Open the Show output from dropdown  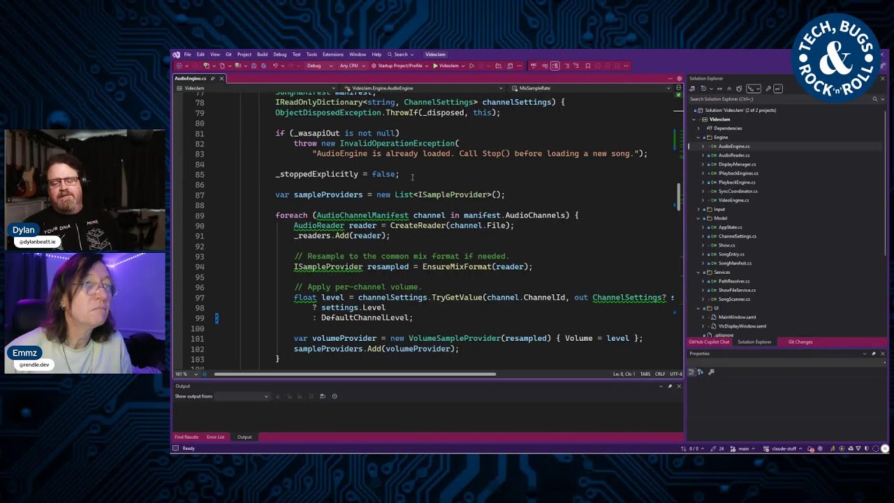point(242,397)
